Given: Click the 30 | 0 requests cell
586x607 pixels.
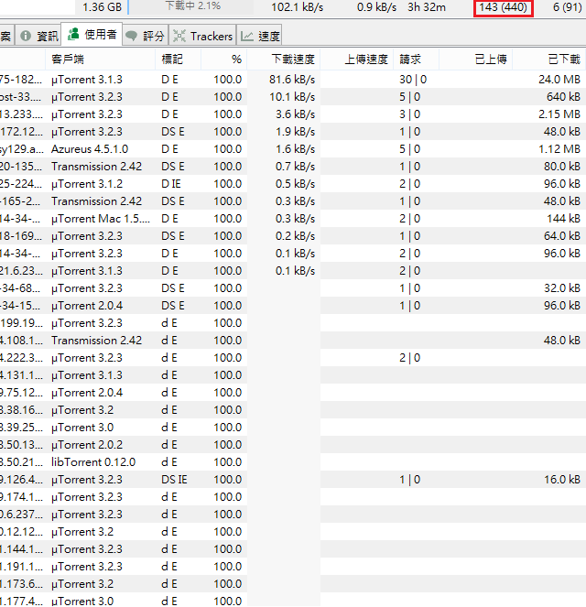Looking at the screenshot, I should coord(413,80).
